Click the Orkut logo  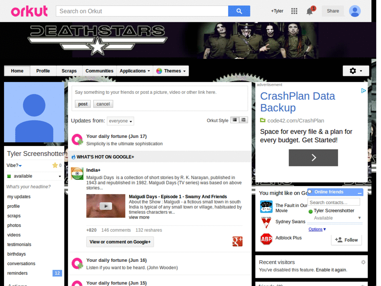(29, 11)
